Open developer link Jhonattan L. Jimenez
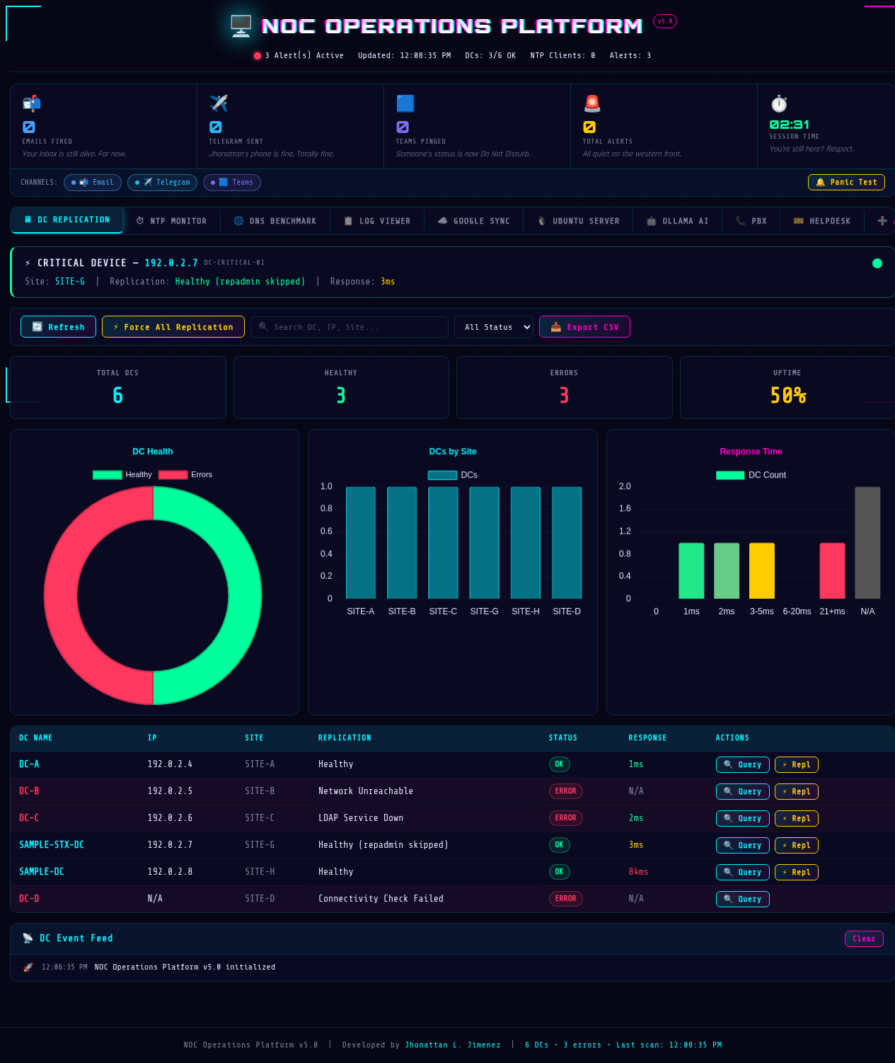 pos(453,1045)
